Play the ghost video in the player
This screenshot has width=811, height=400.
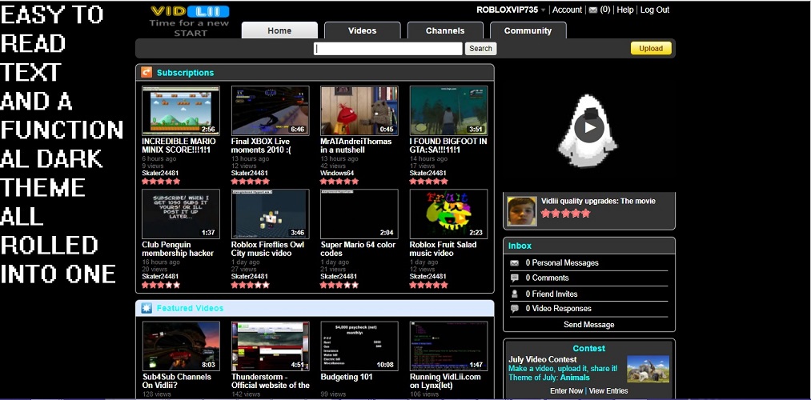click(588, 127)
